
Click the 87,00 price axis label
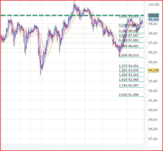pos(153,139)
